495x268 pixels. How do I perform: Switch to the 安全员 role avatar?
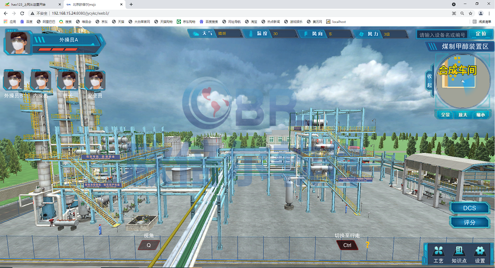95,80
